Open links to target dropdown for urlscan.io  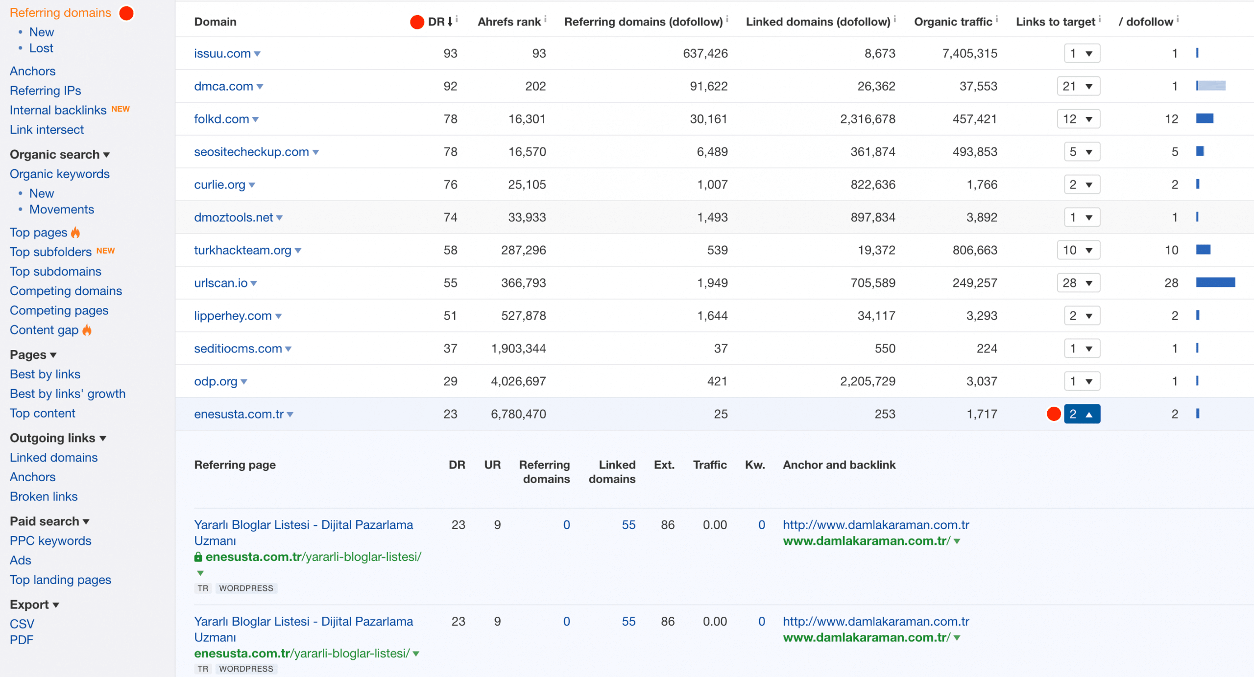1078,282
